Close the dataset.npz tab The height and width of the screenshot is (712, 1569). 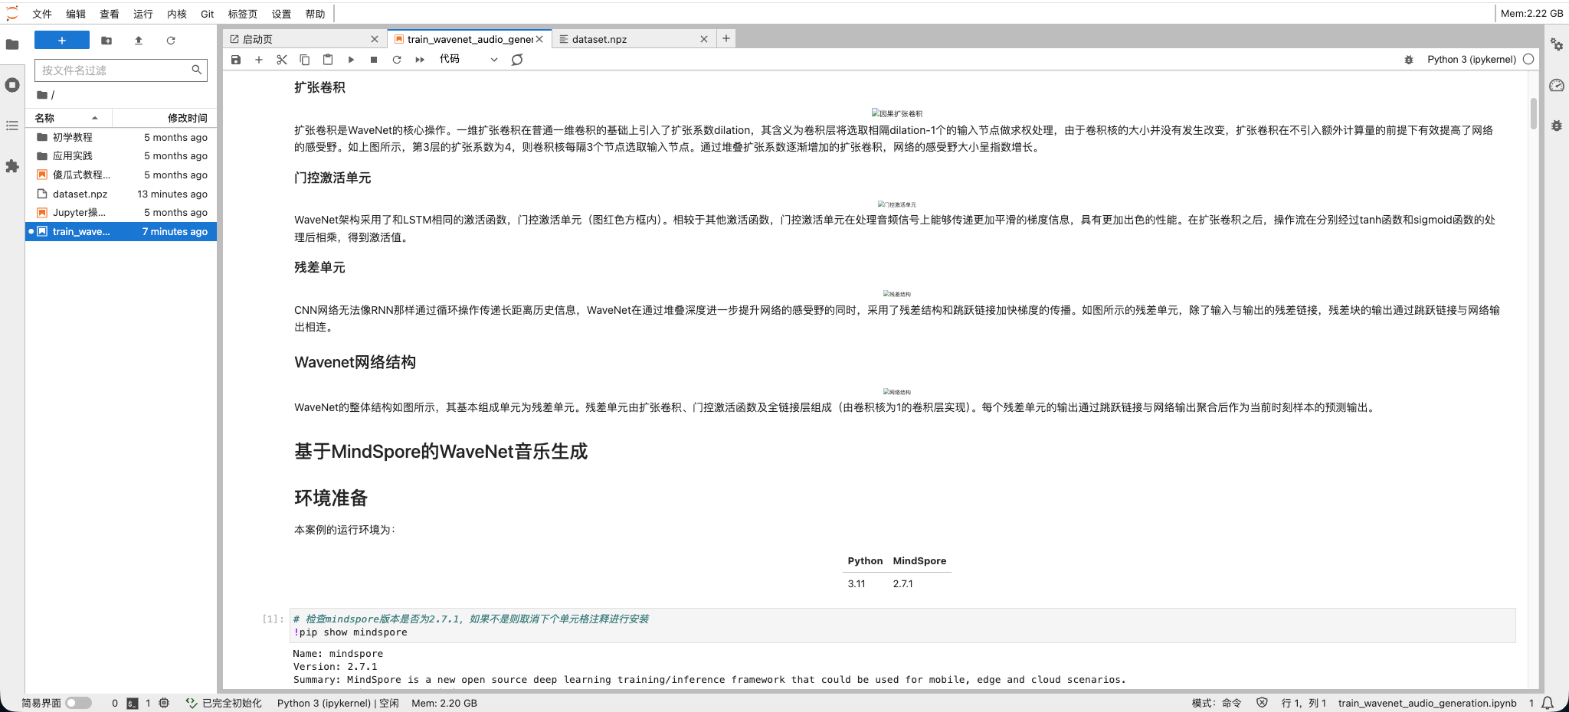[x=704, y=39]
